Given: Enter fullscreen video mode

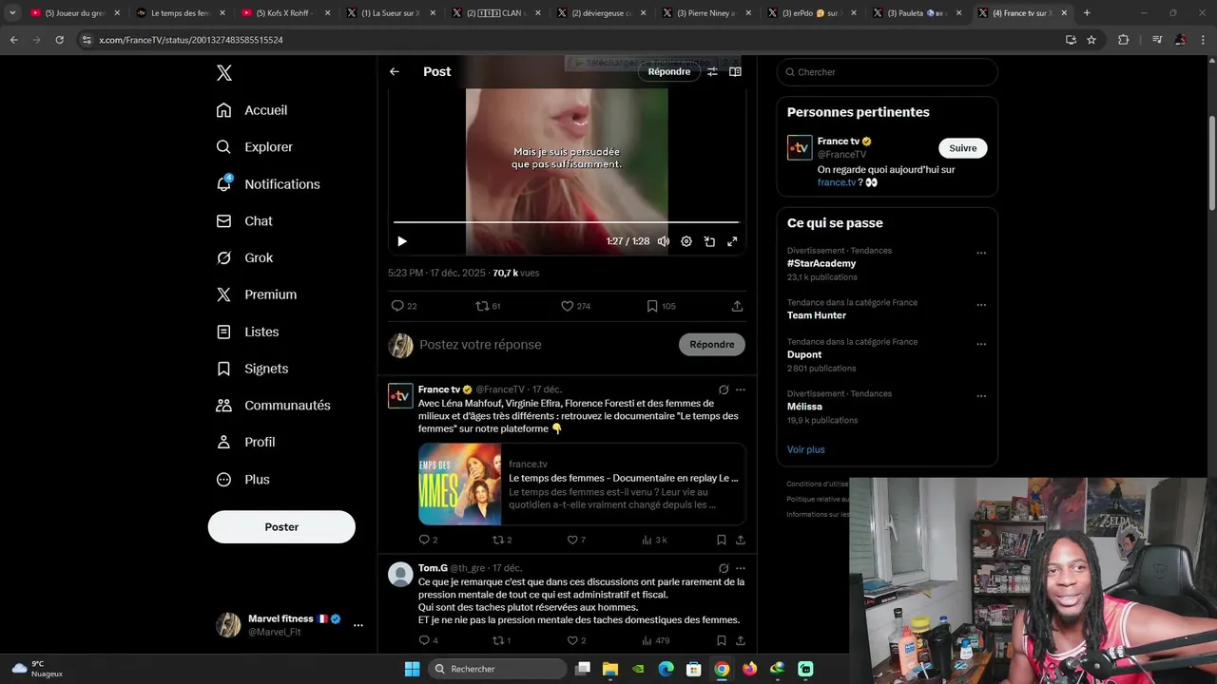Looking at the screenshot, I should [732, 241].
